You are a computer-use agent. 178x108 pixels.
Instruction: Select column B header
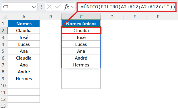(x=51, y=17)
